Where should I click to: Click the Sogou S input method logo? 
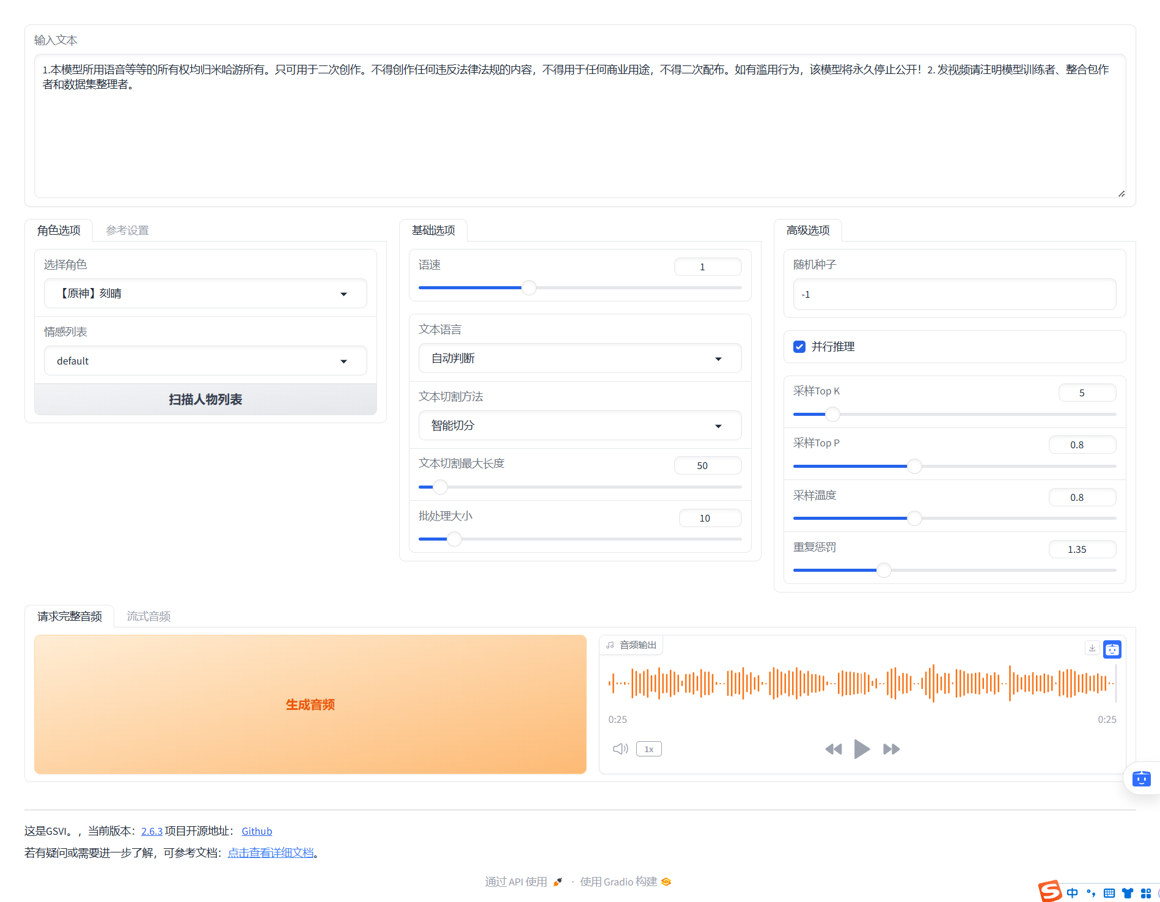click(1050, 892)
